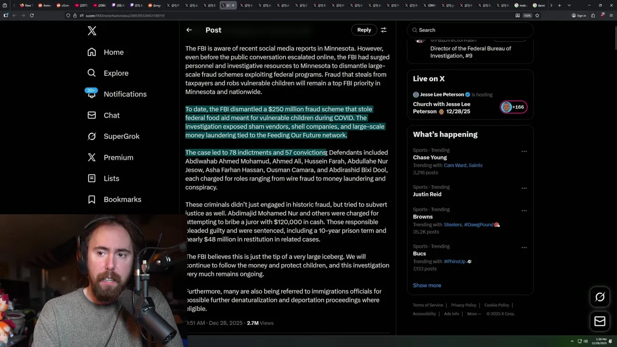Click the X Search box

pos(470,30)
